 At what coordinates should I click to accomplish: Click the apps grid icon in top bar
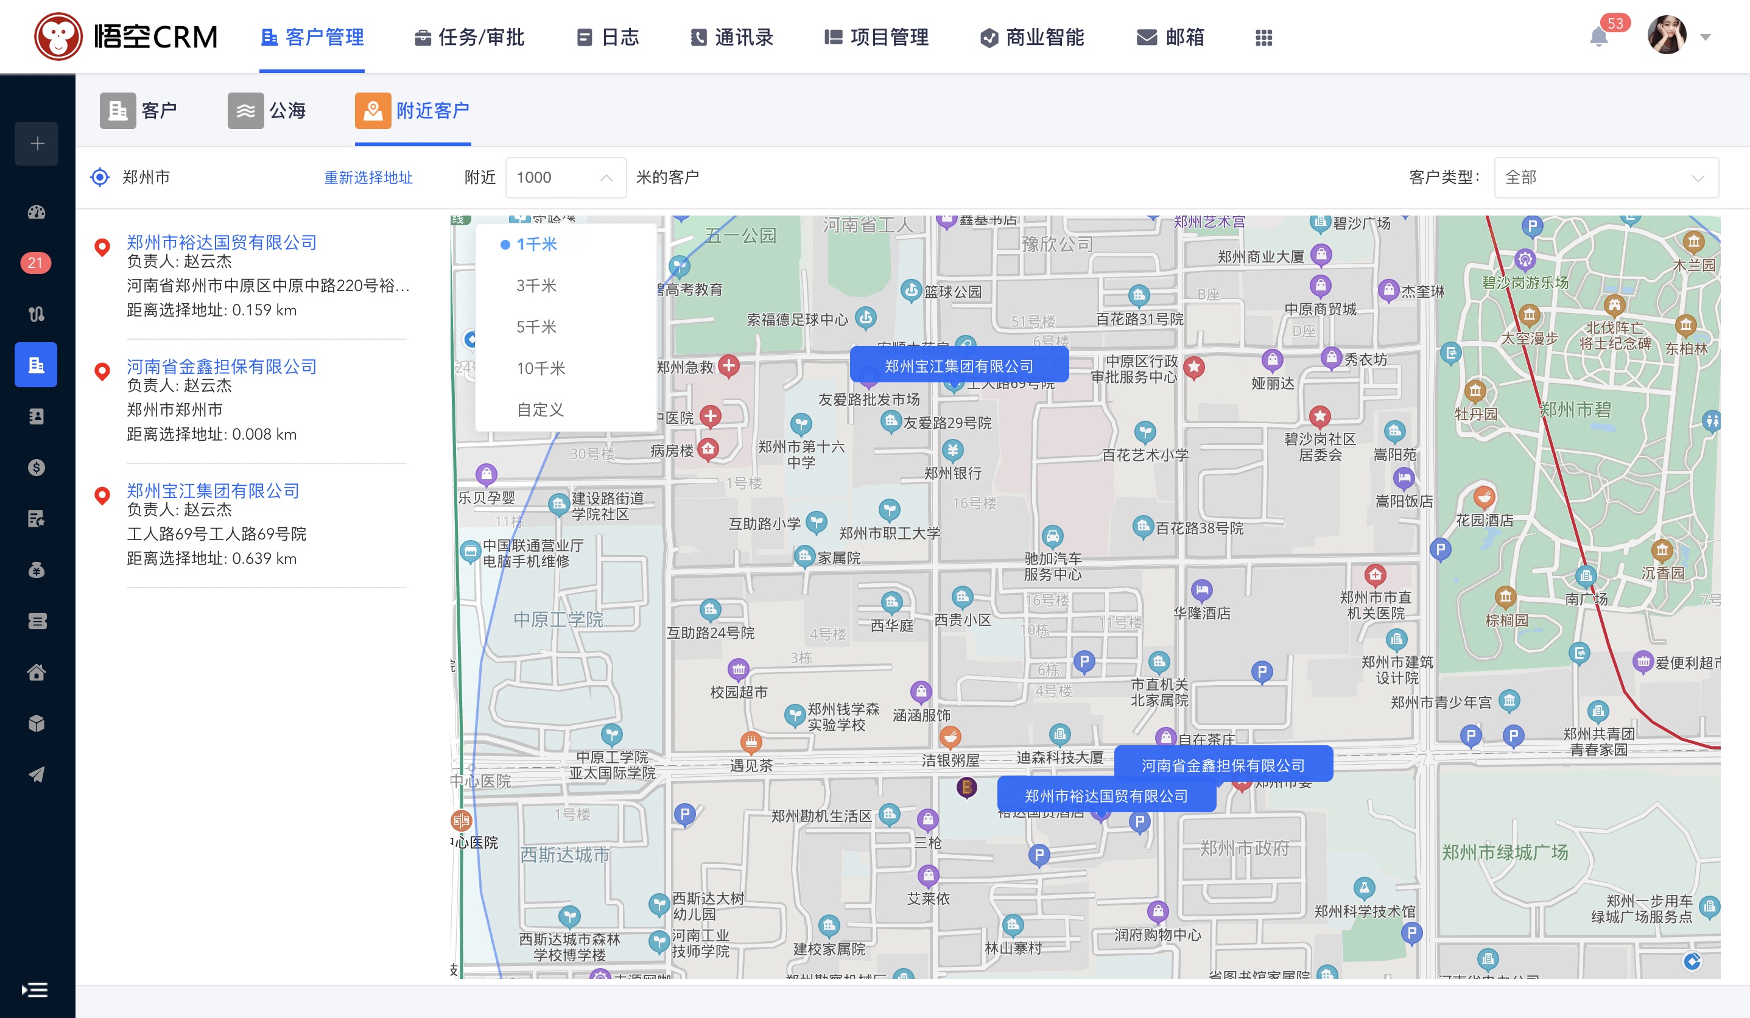point(1263,38)
